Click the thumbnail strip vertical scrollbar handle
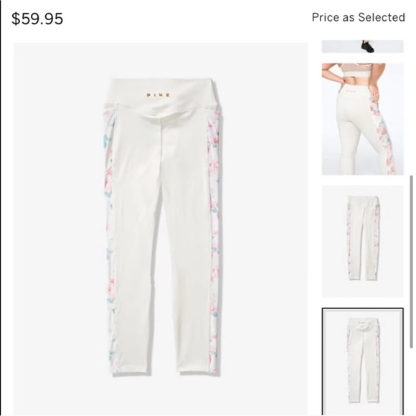Viewport: 416px width, 416px height. click(x=412, y=261)
